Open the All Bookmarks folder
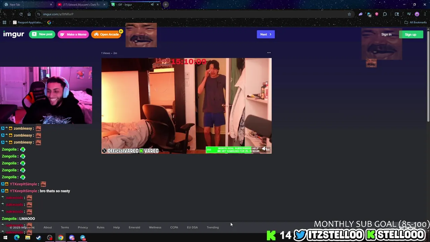The width and height of the screenshot is (430, 242). (x=416, y=23)
